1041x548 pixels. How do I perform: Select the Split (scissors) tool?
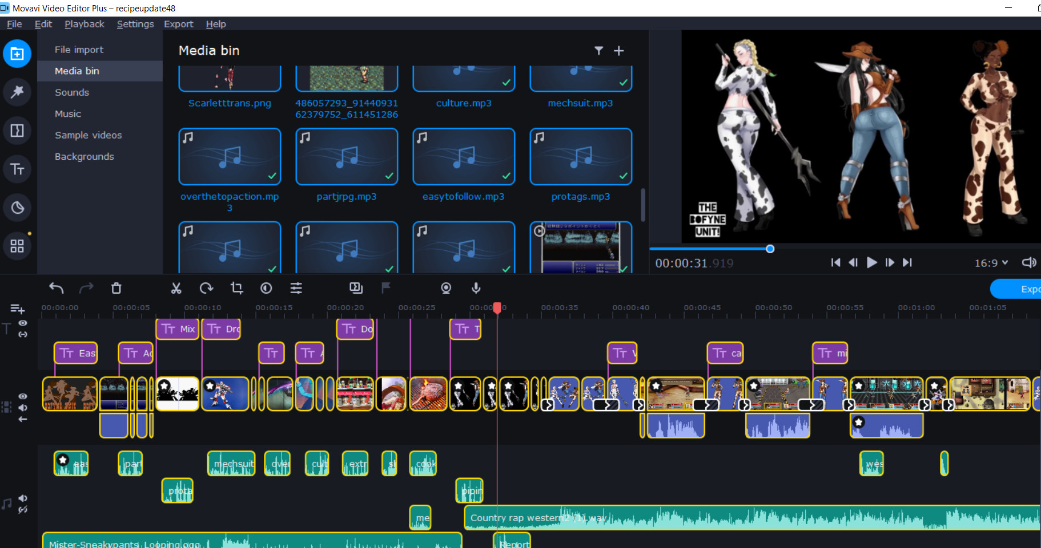coord(176,289)
